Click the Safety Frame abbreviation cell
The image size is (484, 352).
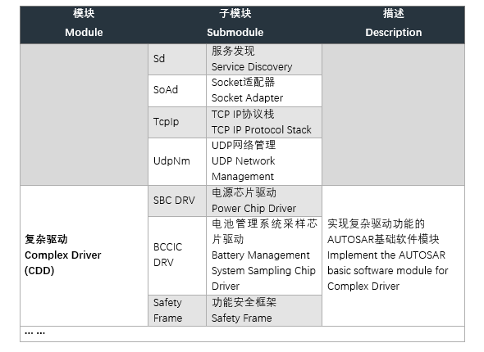[x=177, y=310]
